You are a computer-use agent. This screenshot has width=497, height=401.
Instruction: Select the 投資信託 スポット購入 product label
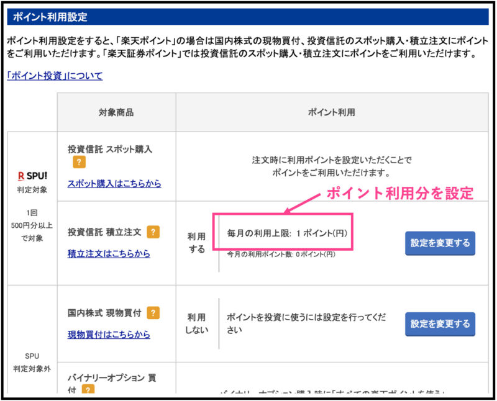[110, 149]
